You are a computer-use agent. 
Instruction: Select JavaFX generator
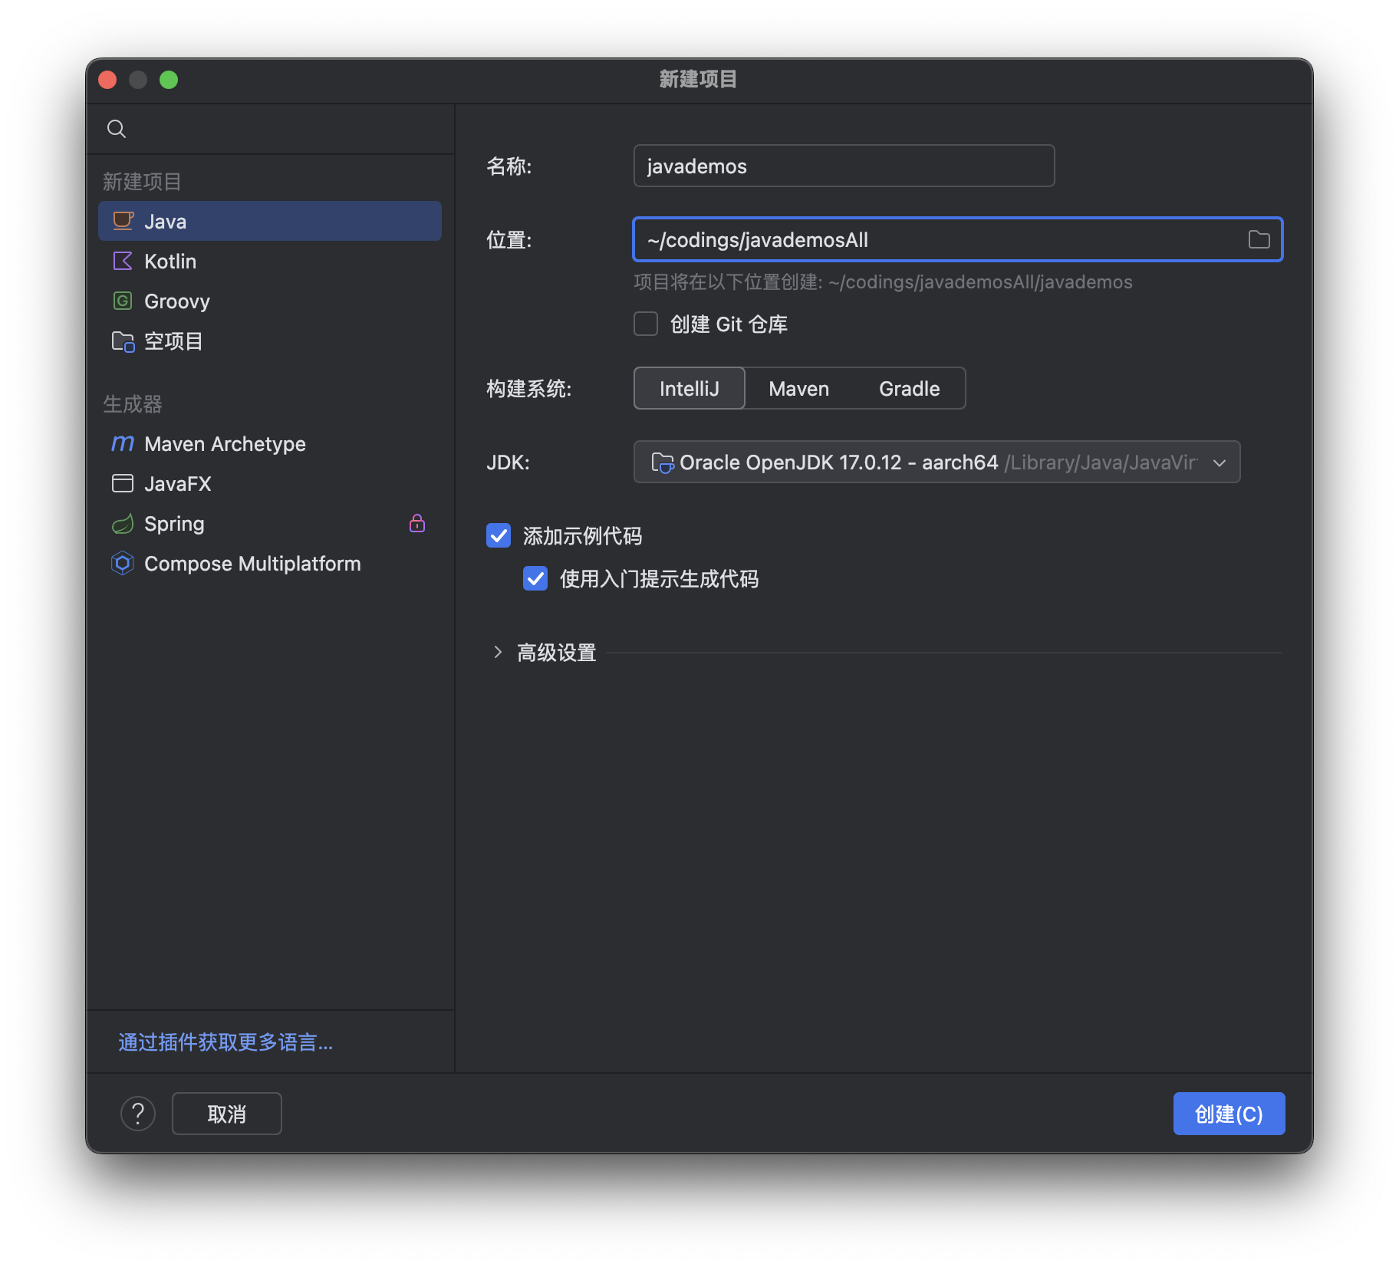coord(270,483)
